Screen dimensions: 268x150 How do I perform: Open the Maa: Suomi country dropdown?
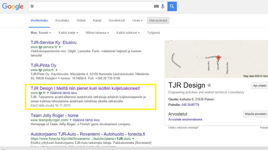(41, 33)
